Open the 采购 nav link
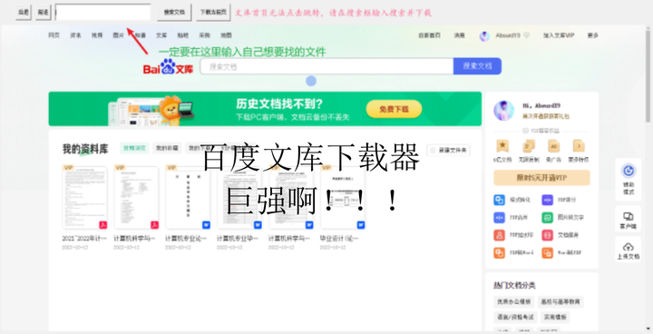This screenshot has width=653, height=334. click(x=204, y=35)
